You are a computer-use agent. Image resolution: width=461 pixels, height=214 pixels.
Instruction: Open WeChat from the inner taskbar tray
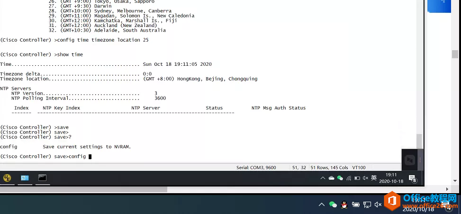(x=340, y=178)
